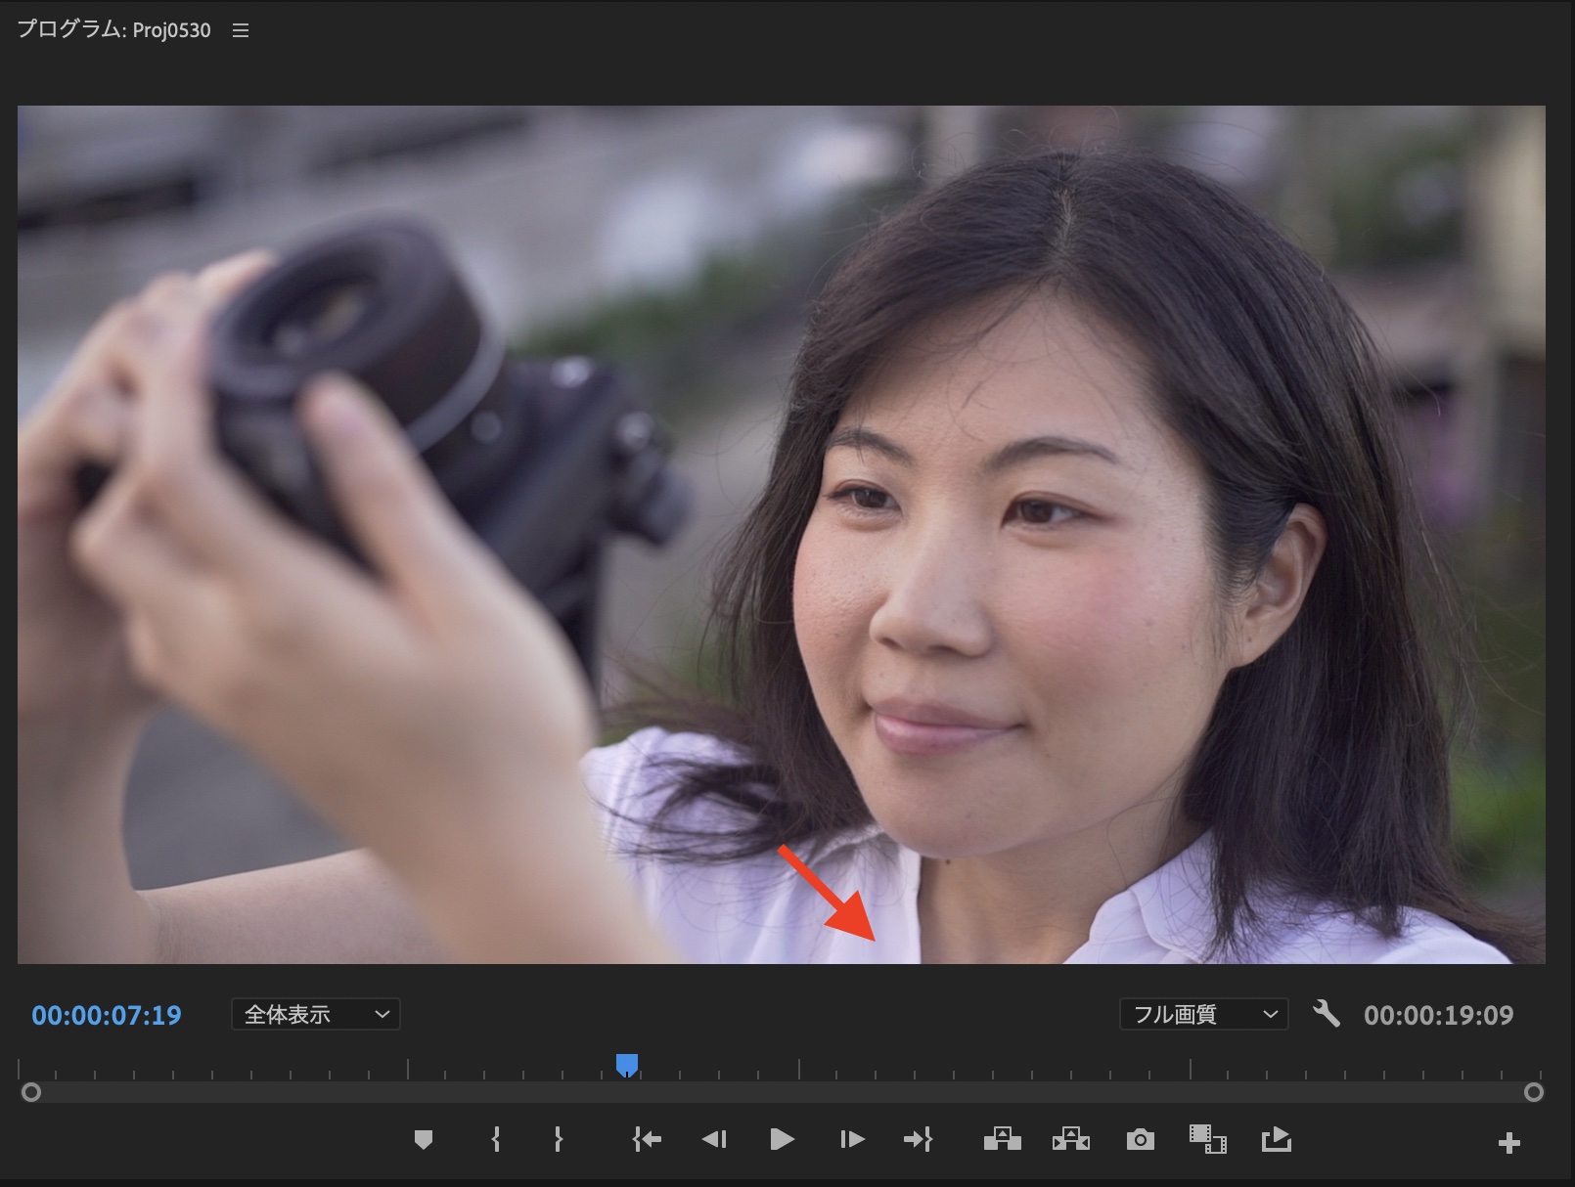Expand the フル画質 playback resolution dropdown

click(x=1203, y=1015)
